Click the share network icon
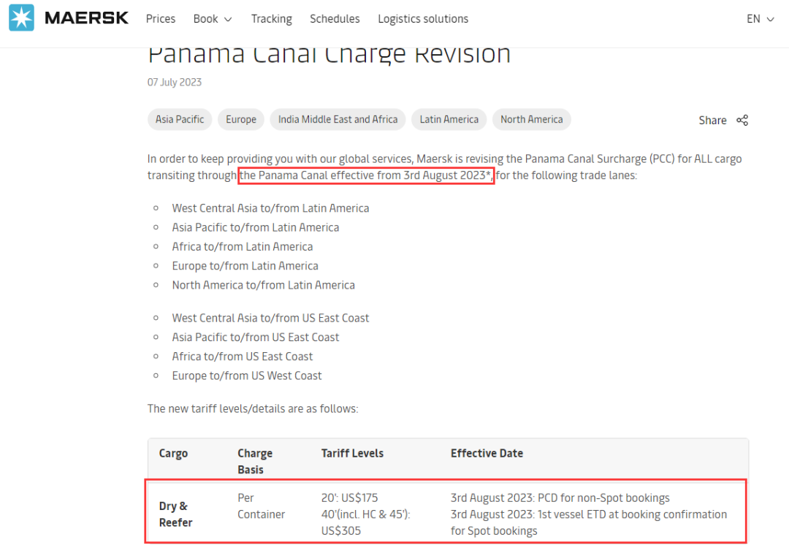 click(742, 121)
